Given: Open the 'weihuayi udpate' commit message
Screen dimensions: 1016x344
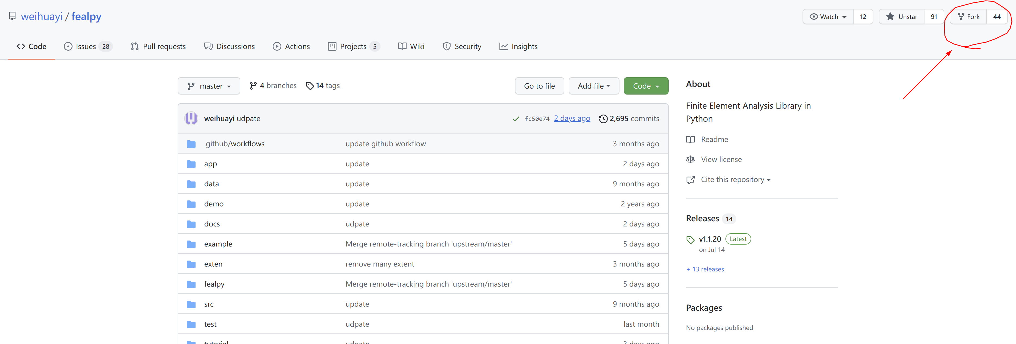Looking at the screenshot, I should [248, 119].
